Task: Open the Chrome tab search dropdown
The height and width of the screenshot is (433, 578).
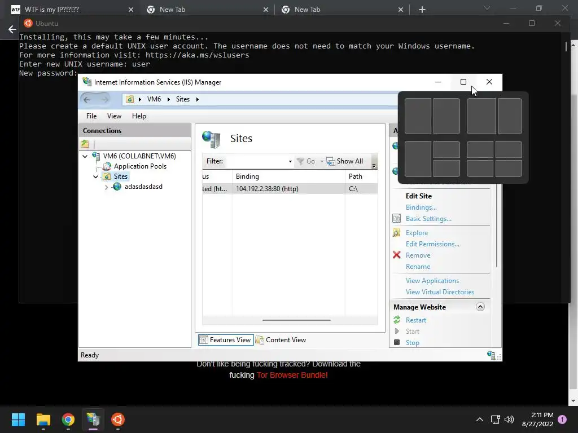Action: pyautogui.click(x=487, y=8)
